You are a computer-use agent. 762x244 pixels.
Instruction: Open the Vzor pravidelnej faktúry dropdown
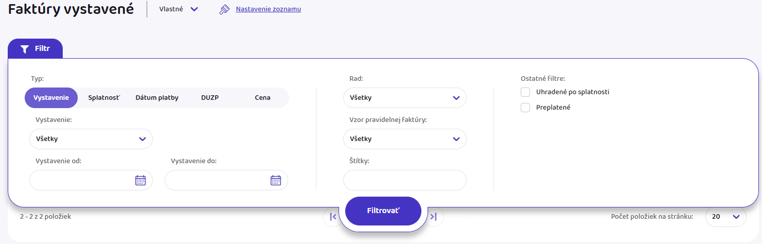pos(404,139)
